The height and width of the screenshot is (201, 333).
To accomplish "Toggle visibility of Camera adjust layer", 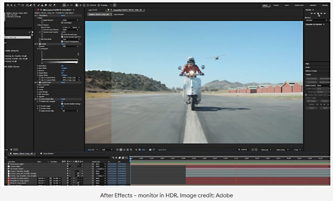I will 68,167.
